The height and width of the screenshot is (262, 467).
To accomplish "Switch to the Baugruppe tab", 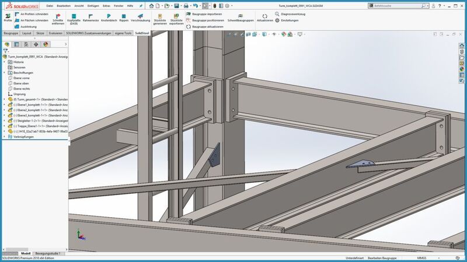I will pyautogui.click(x=11, y=33).
